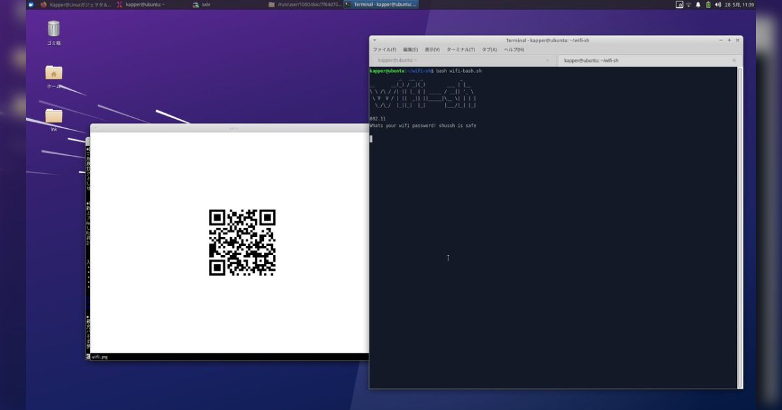The image size is (782, 410).
Task: Open the ゴミ箱 trash icon on desktop
Action: [53, 33]
